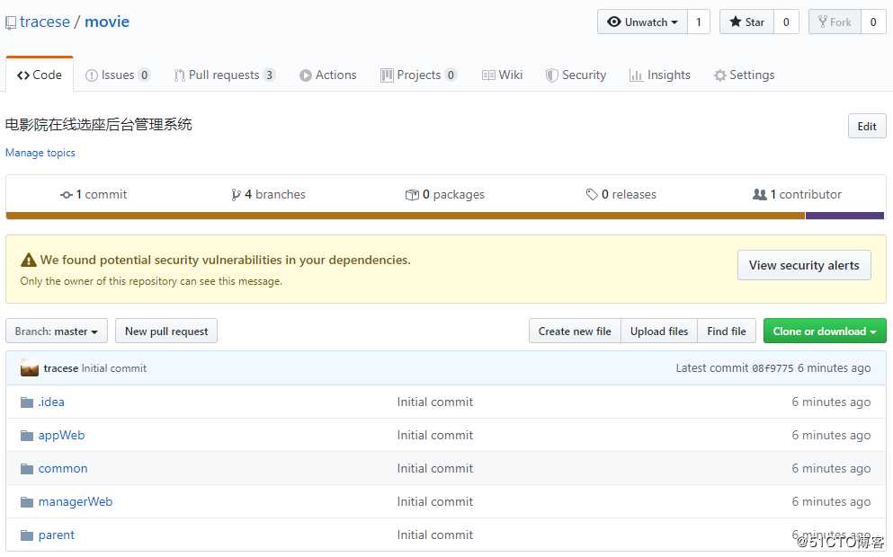Click the parent folder icon
The image size is (893, 557).
(27, 535)
